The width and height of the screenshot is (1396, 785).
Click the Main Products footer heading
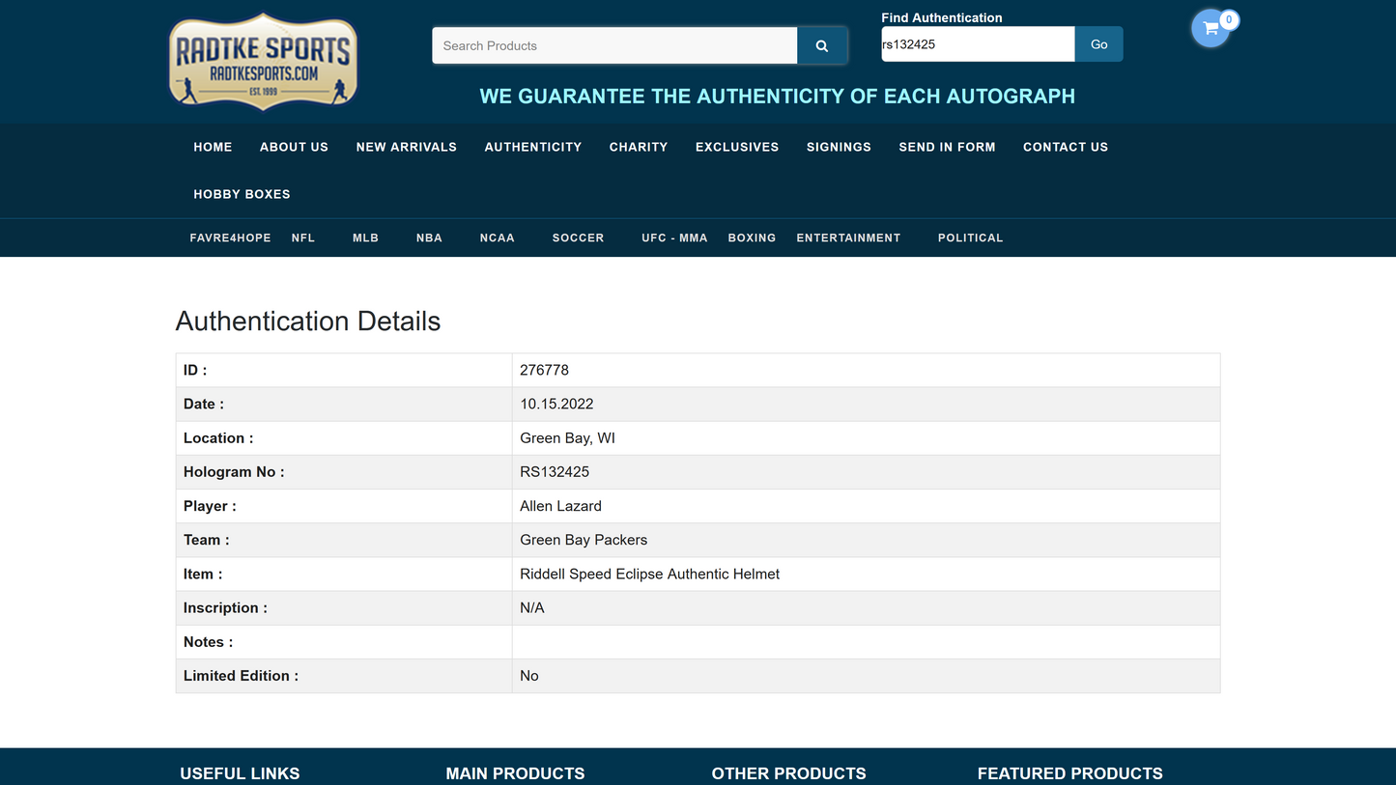coord(515,773)
